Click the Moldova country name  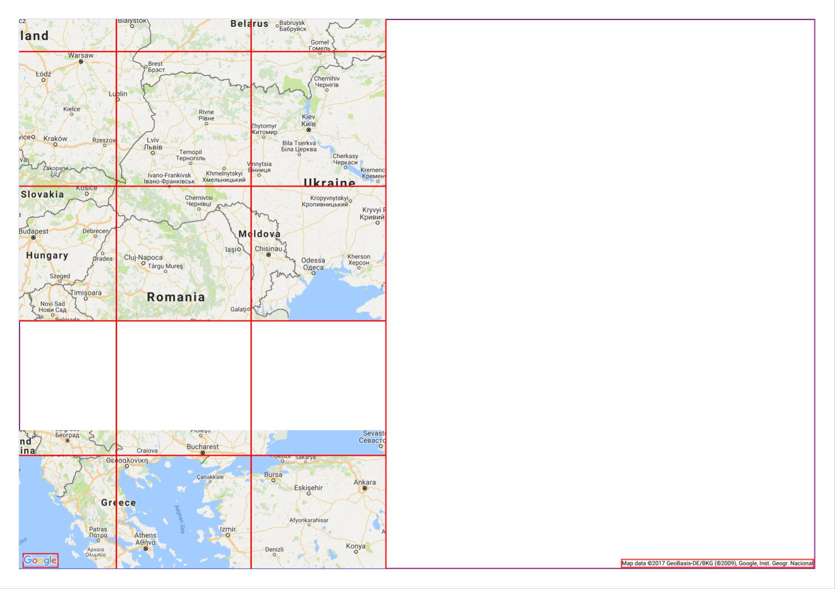(260, 234)
